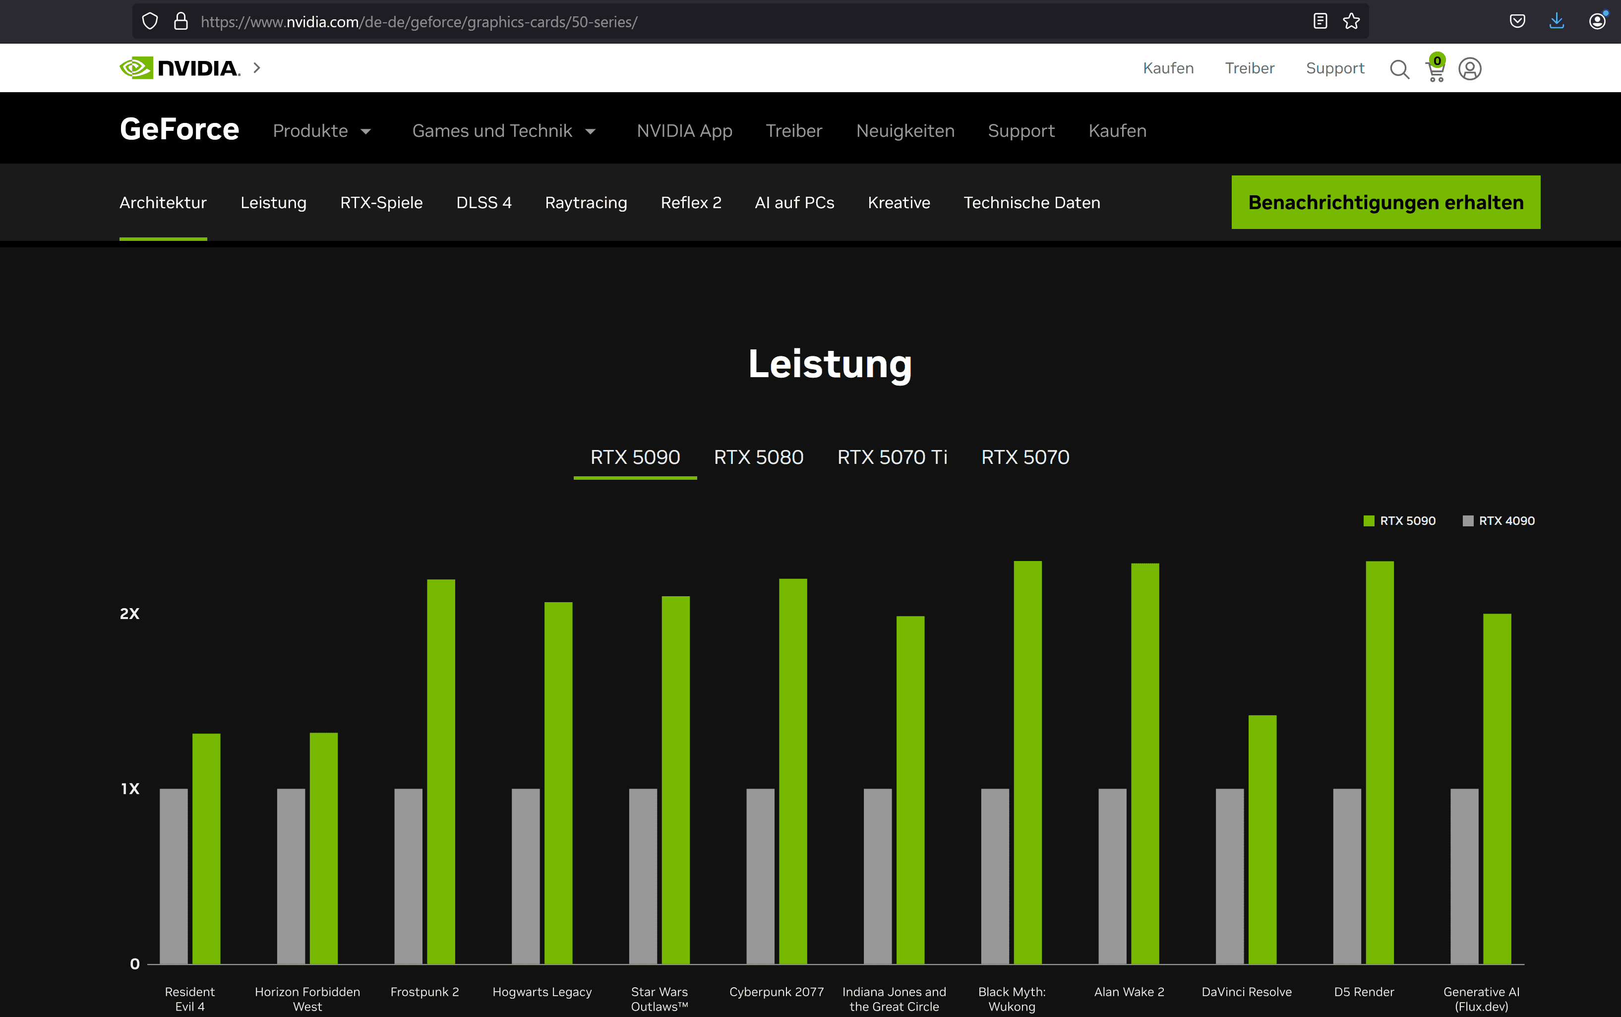Open NVIDIA App in GeForce menu
1621x1017 pixels.
pos(684,130)
